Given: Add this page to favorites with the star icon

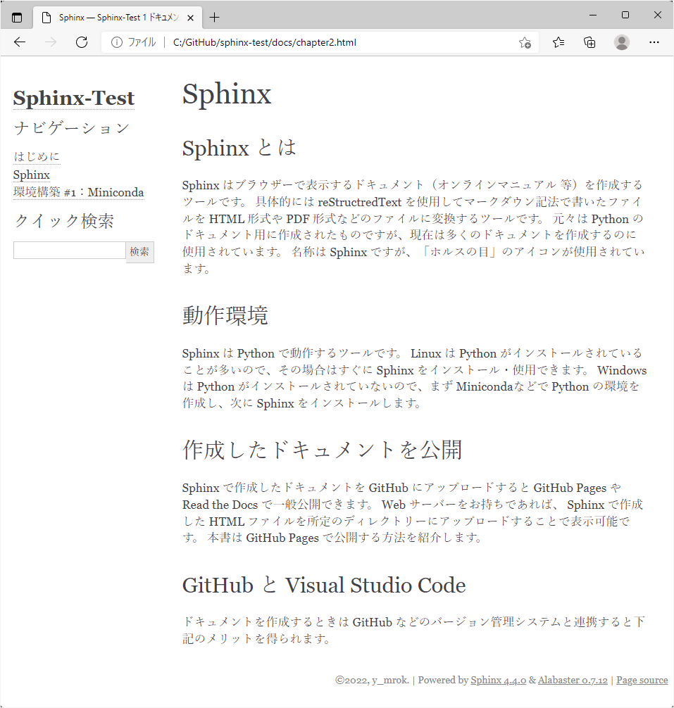Looking at the screenshot, I should click(525, 42).
